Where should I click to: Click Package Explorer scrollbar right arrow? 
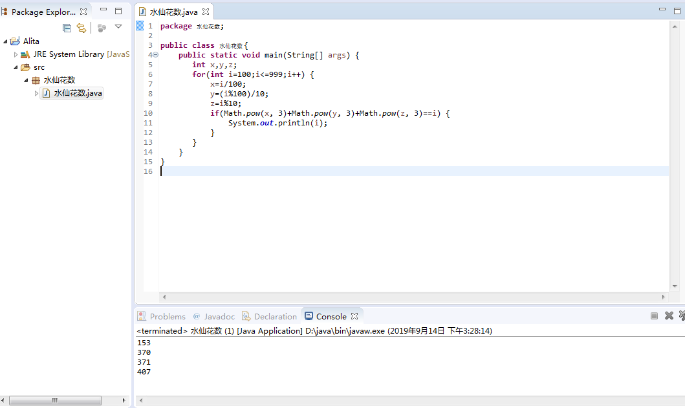click(124, 400)
